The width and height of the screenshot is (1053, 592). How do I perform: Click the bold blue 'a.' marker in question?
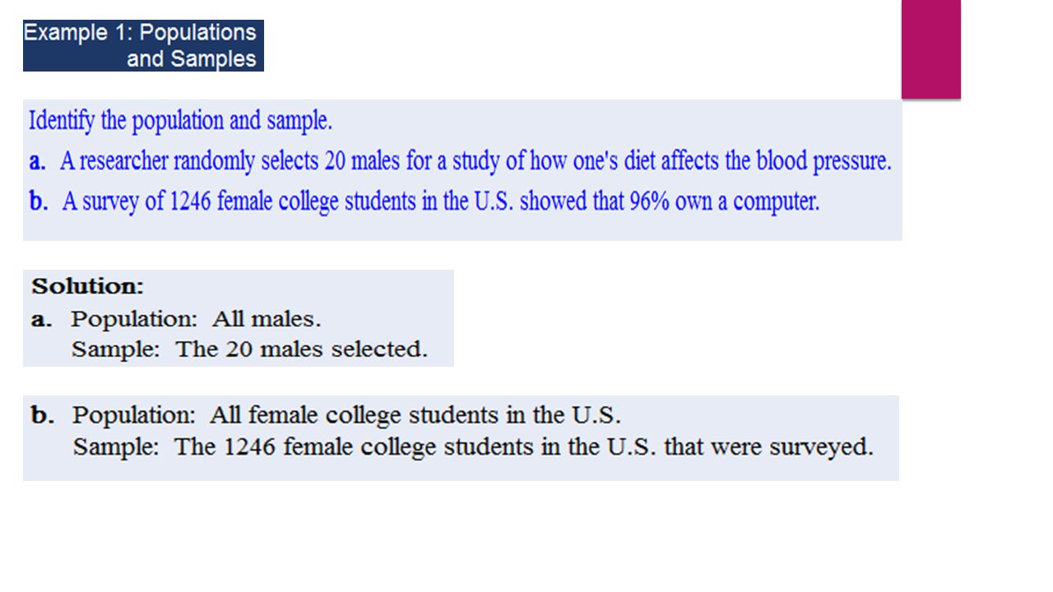pyautogui.click(x=37, y=162)
